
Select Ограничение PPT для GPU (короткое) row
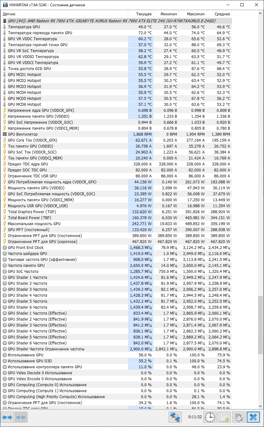click(116, 242)
